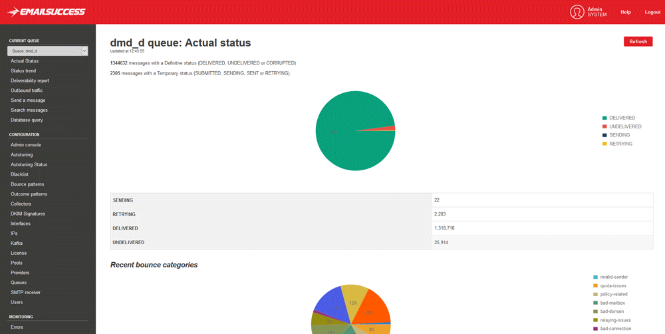This screenshot has width=665, height=334.
Task: Select Outbound traffic menu item
Action: (x=27, y=90)
